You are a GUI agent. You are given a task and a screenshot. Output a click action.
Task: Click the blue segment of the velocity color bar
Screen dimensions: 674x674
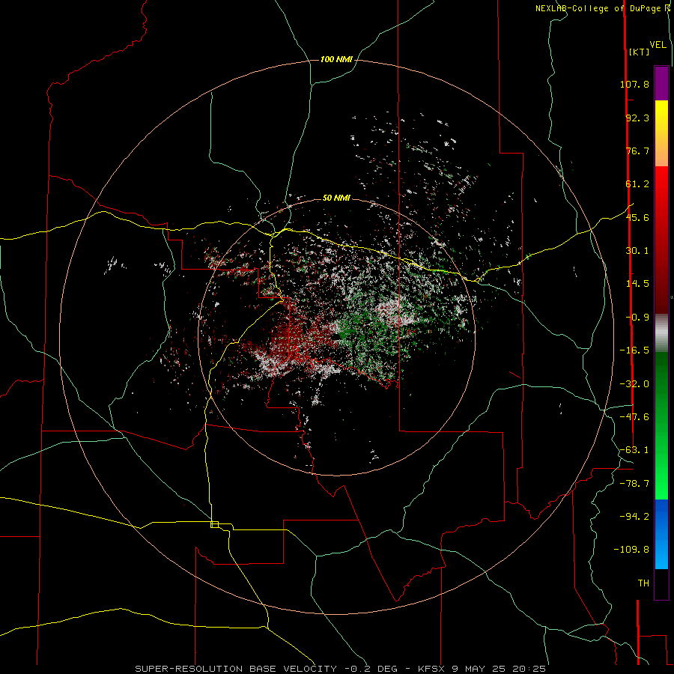[661, 534]
